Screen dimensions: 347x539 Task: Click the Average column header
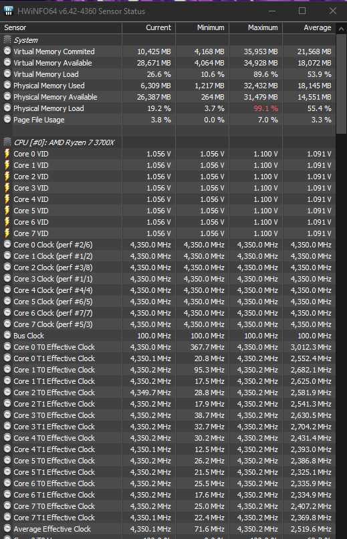pyautogui.click(x=309, y=27)
